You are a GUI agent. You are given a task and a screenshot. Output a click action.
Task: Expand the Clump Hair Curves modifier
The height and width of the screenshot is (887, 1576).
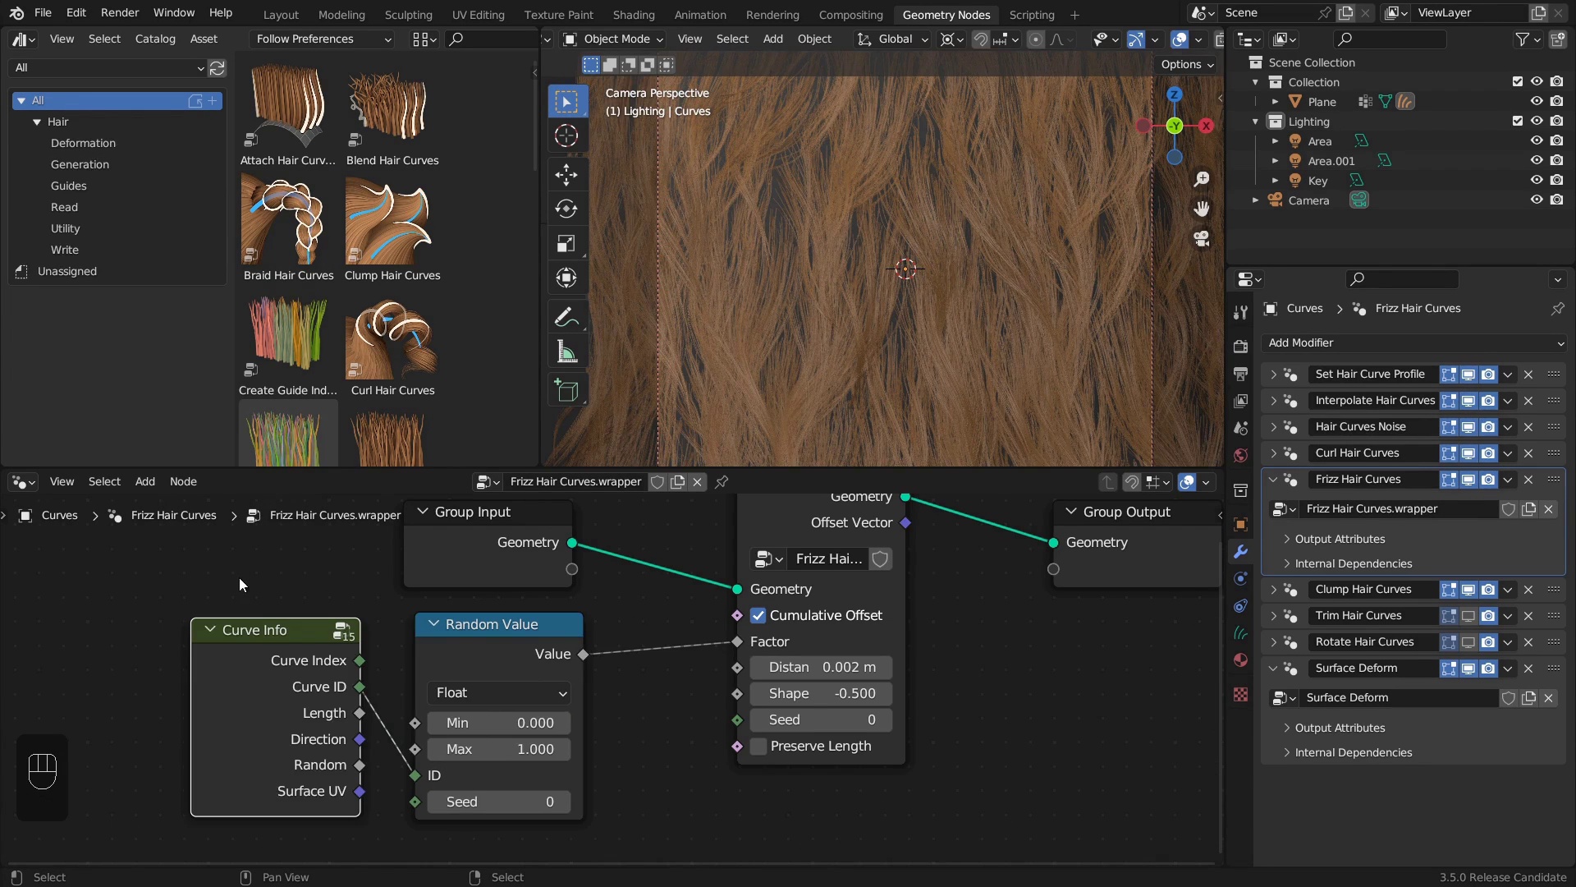1273,590
